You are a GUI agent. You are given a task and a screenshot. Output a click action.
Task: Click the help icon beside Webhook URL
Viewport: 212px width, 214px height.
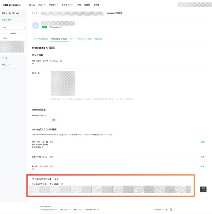point(45,116)
